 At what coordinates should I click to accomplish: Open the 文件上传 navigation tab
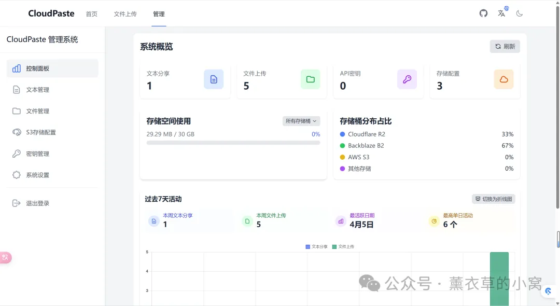125,14
